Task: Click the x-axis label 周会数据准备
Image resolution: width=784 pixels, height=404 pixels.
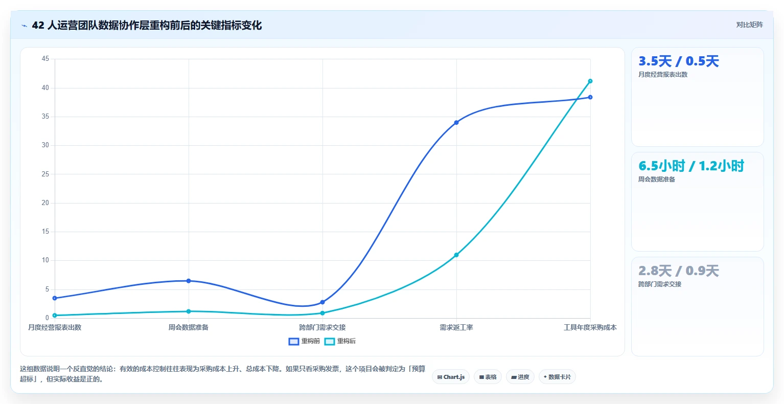Action: click(x=189, y=327)
